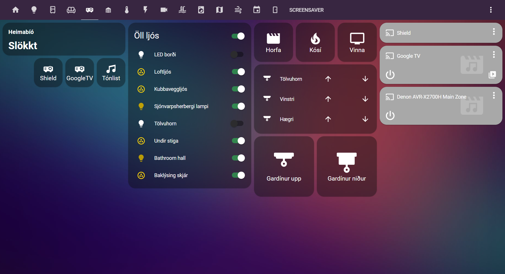Open Denon AVR card options menu

494,95
